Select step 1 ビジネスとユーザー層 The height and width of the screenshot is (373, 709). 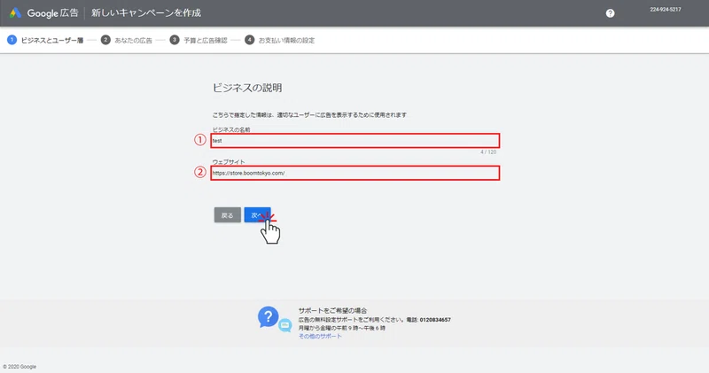point(45,40)
